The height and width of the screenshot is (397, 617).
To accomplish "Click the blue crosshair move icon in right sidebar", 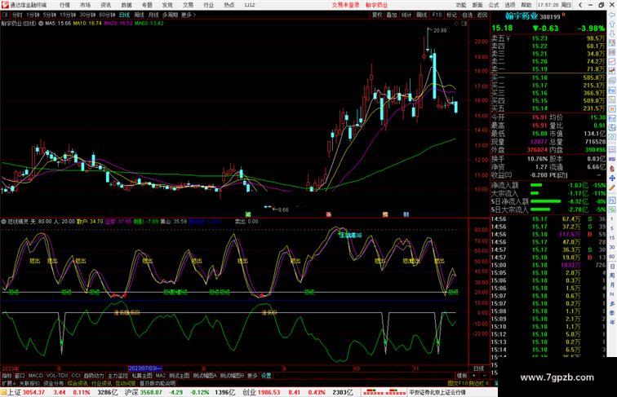I will tap(612, 179).
